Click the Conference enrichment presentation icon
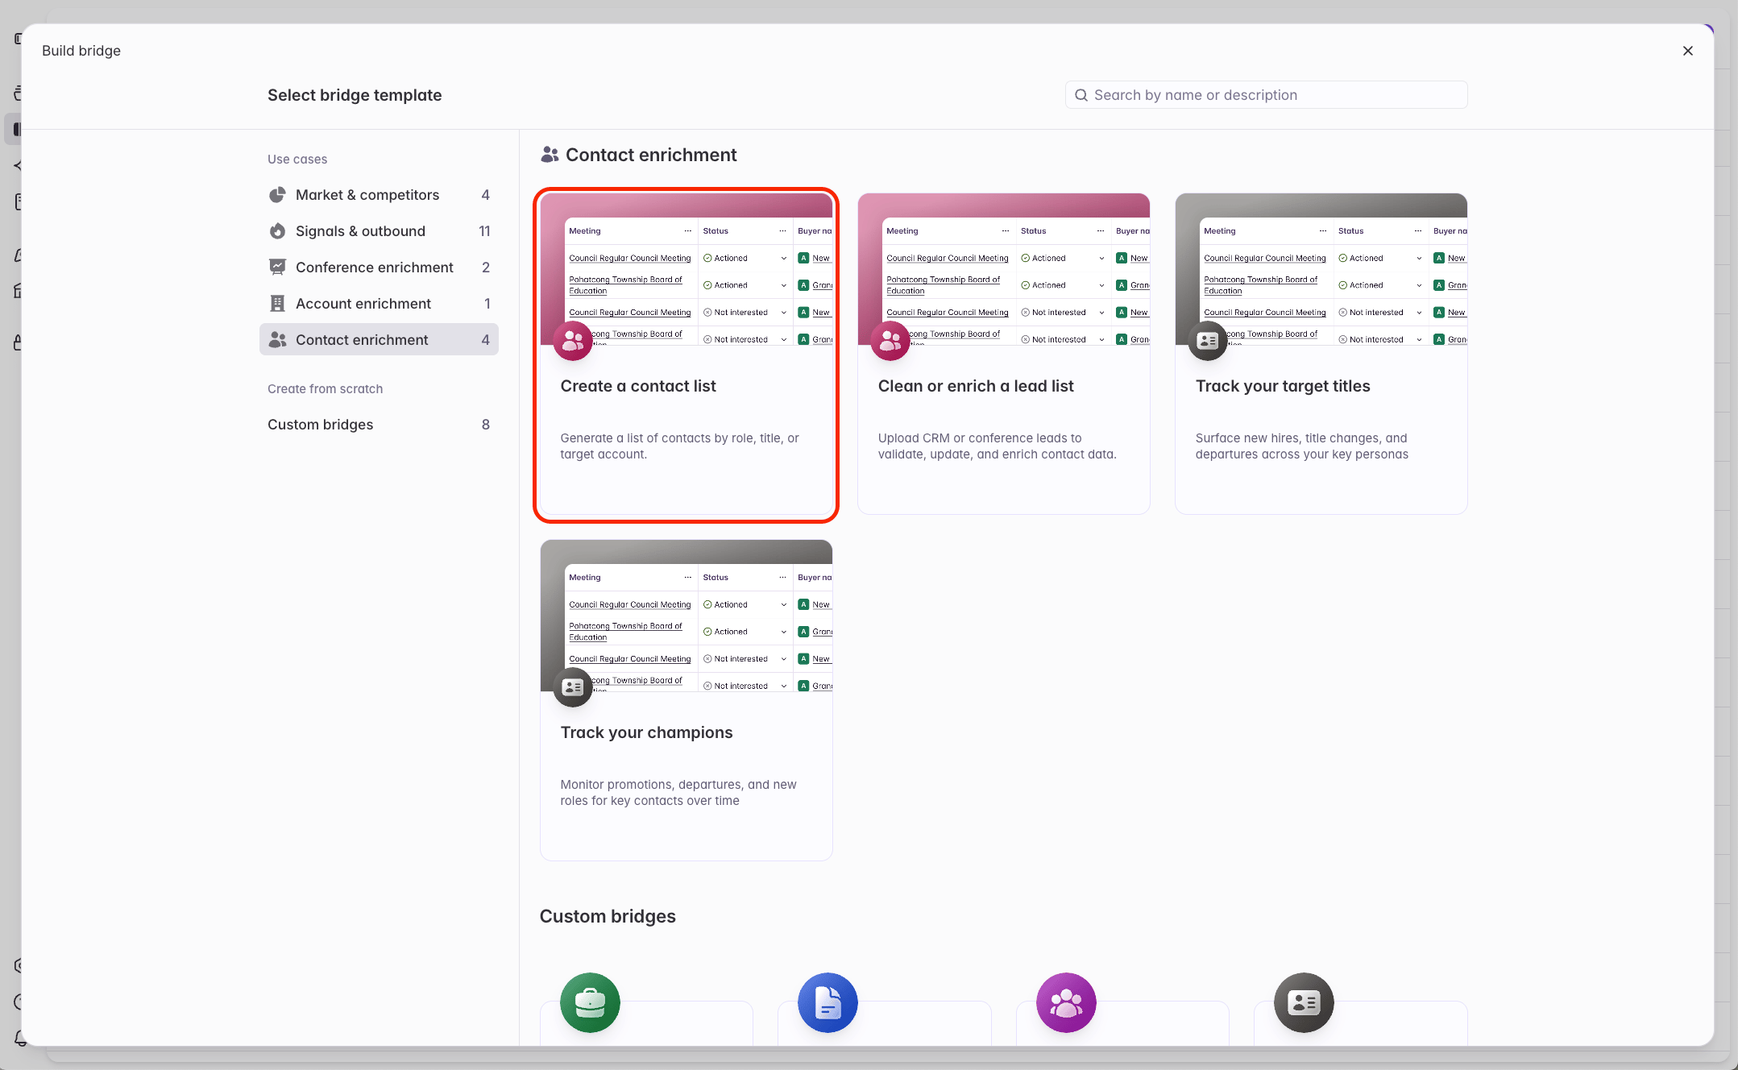 coord(277,267)
